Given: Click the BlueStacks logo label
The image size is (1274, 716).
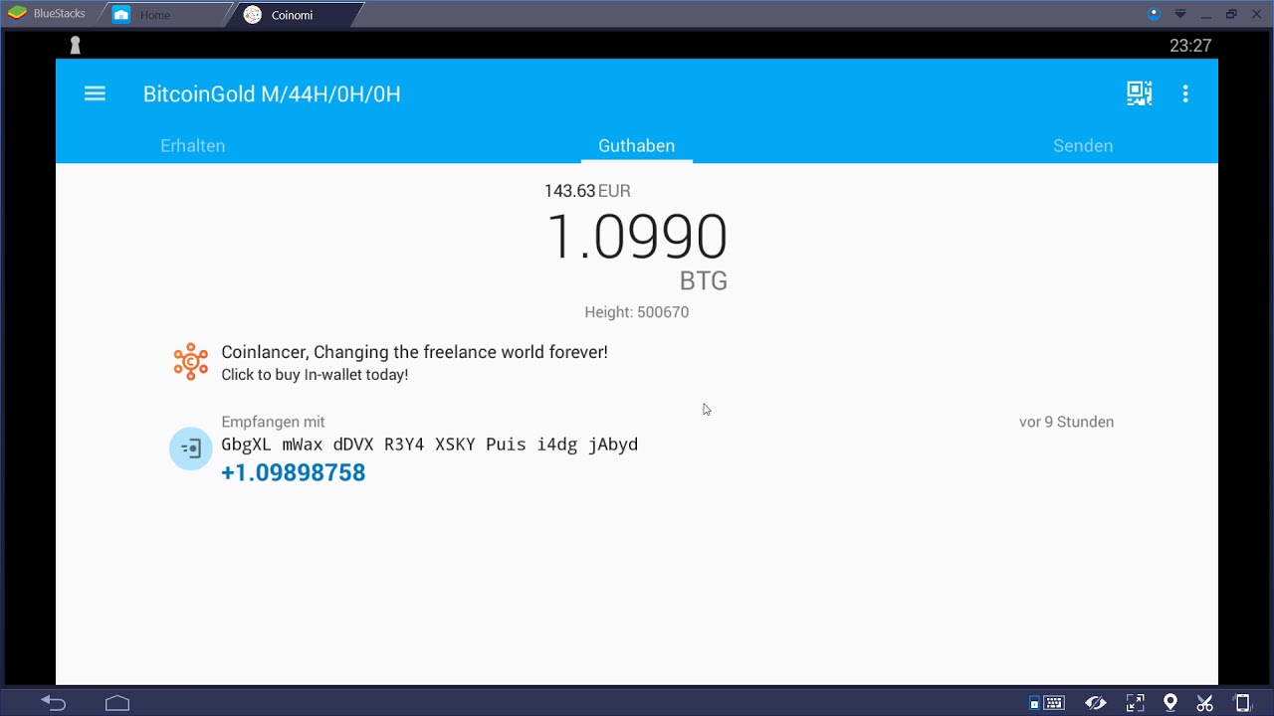Looking at the screenshot, I should pos(47,14).
